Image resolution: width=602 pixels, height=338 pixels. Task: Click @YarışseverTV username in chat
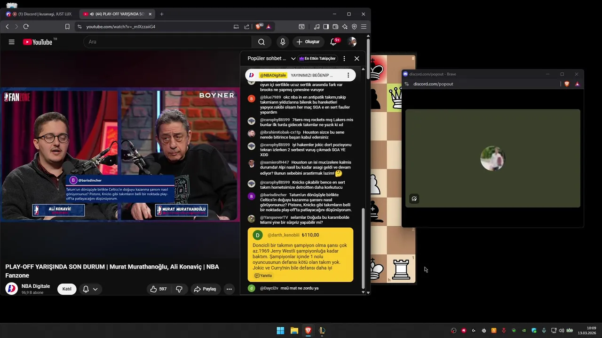pyautogui.click(x=274, y=218)
